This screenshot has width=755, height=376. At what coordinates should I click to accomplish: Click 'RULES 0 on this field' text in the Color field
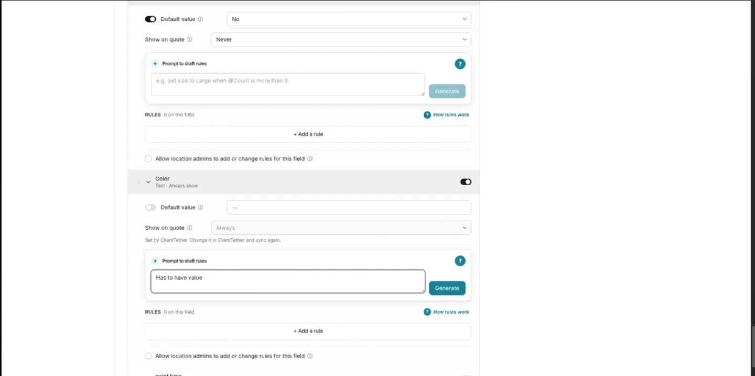coord(169,312)
